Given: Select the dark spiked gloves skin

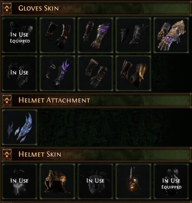Looking at the screenshot, I should click(133, 35).
